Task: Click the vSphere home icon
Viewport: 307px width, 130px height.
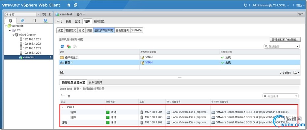Action: click(69, 5)
